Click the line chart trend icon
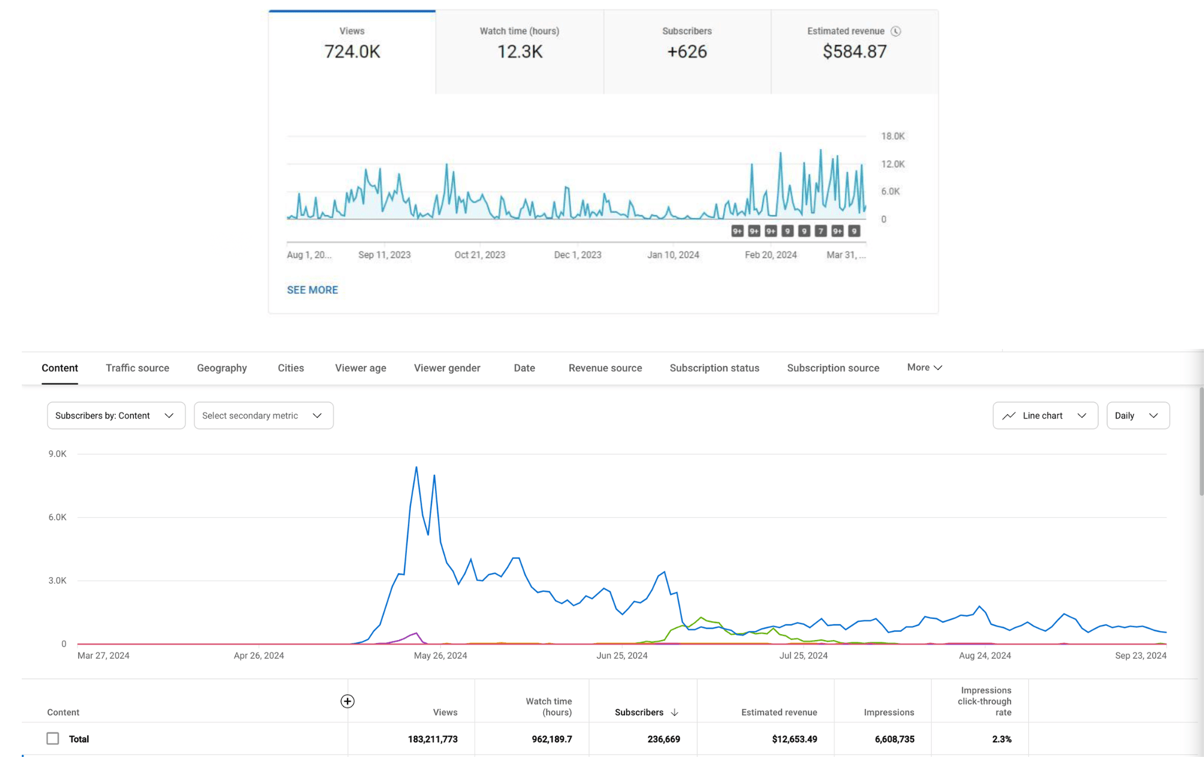Viewport: 1204px width, 757px height. [1009, 416]
